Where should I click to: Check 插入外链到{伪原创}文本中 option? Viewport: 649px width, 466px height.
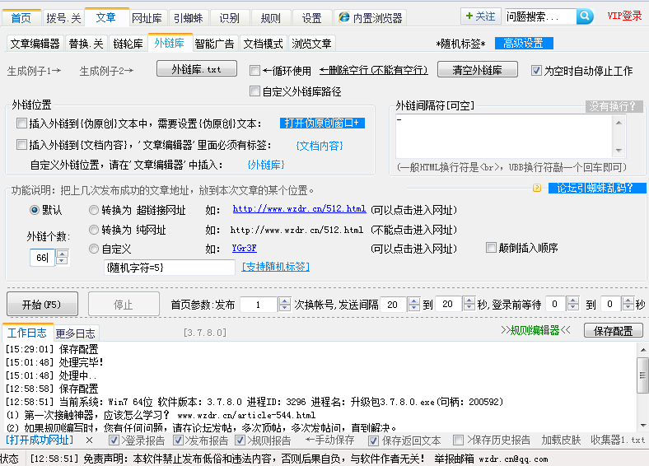click(21, 123)
